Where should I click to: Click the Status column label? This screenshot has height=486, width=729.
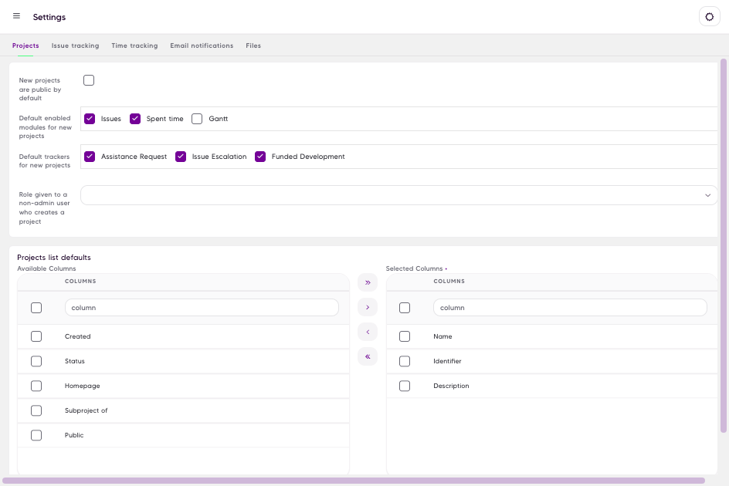(74, 361)
